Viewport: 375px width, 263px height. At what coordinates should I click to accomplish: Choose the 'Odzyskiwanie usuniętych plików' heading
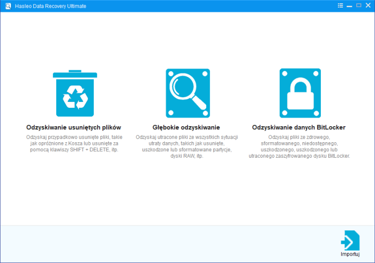(x=74, y=128)
